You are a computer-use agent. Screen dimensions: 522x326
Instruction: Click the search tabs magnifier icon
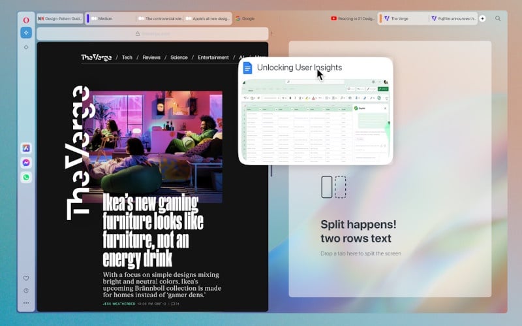[498, 19]
